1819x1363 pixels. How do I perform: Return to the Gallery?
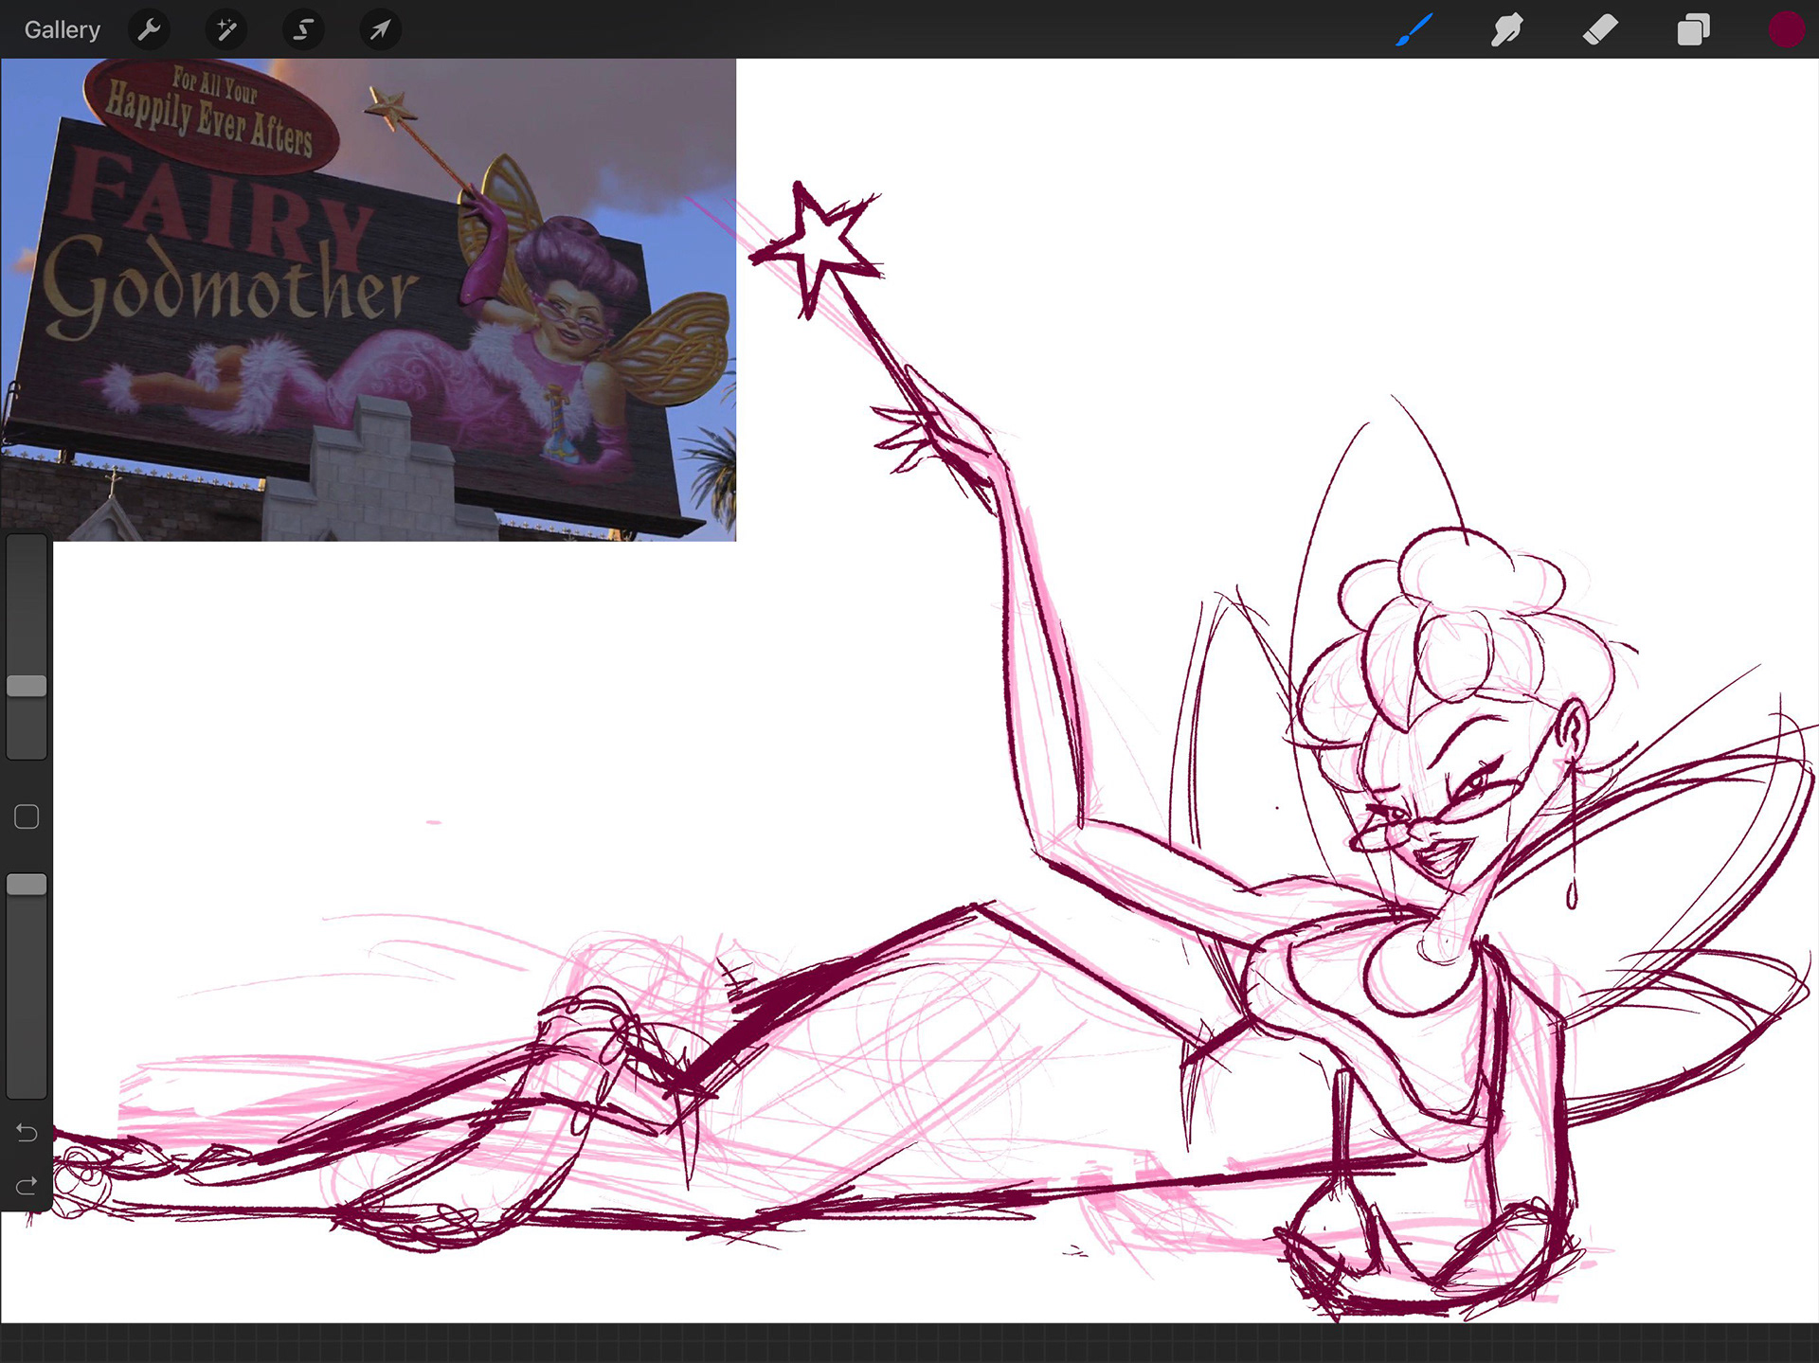62,30
